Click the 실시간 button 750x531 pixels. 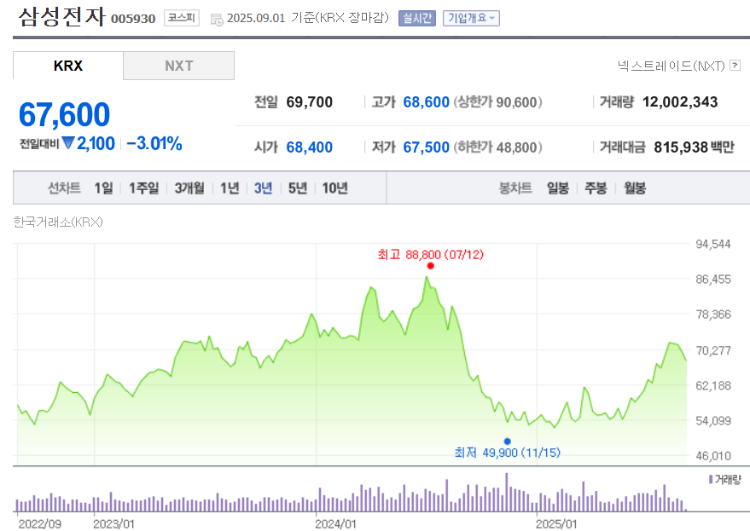[417, 18]
